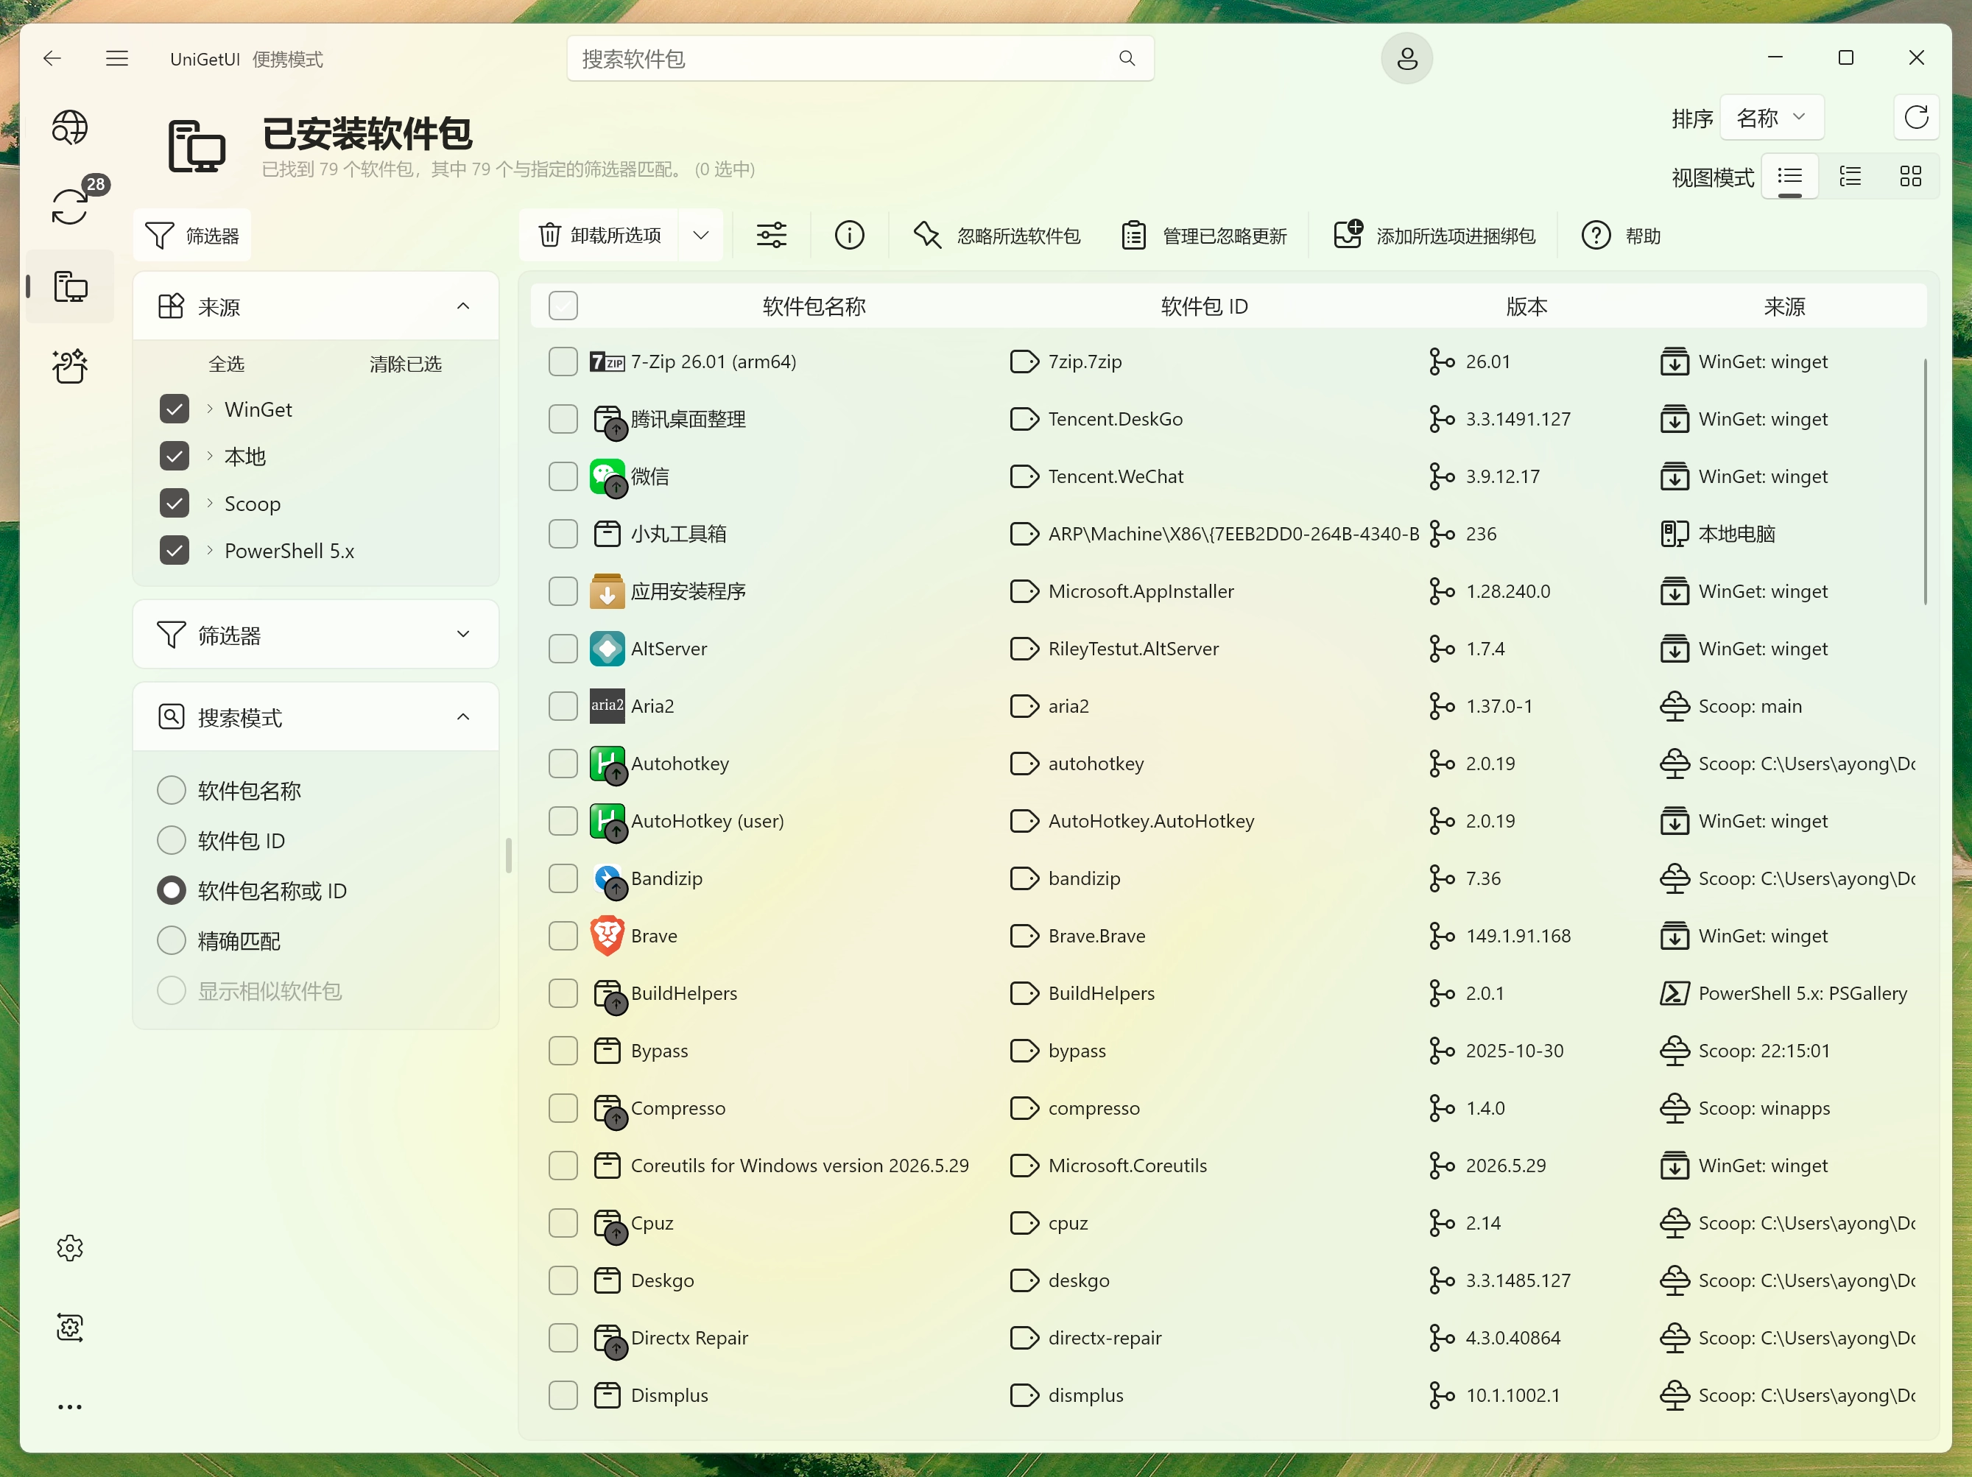Open the uninstall options dropdown arrow

(701, 236)
